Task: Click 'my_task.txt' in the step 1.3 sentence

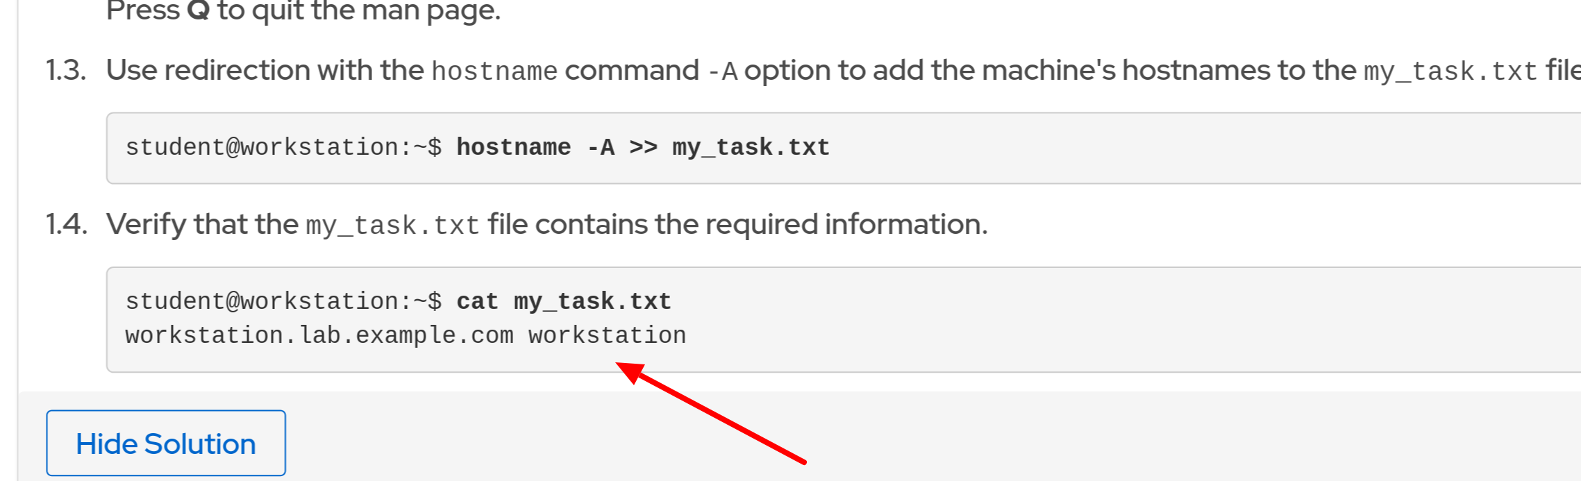Action: click(1450, 71)
